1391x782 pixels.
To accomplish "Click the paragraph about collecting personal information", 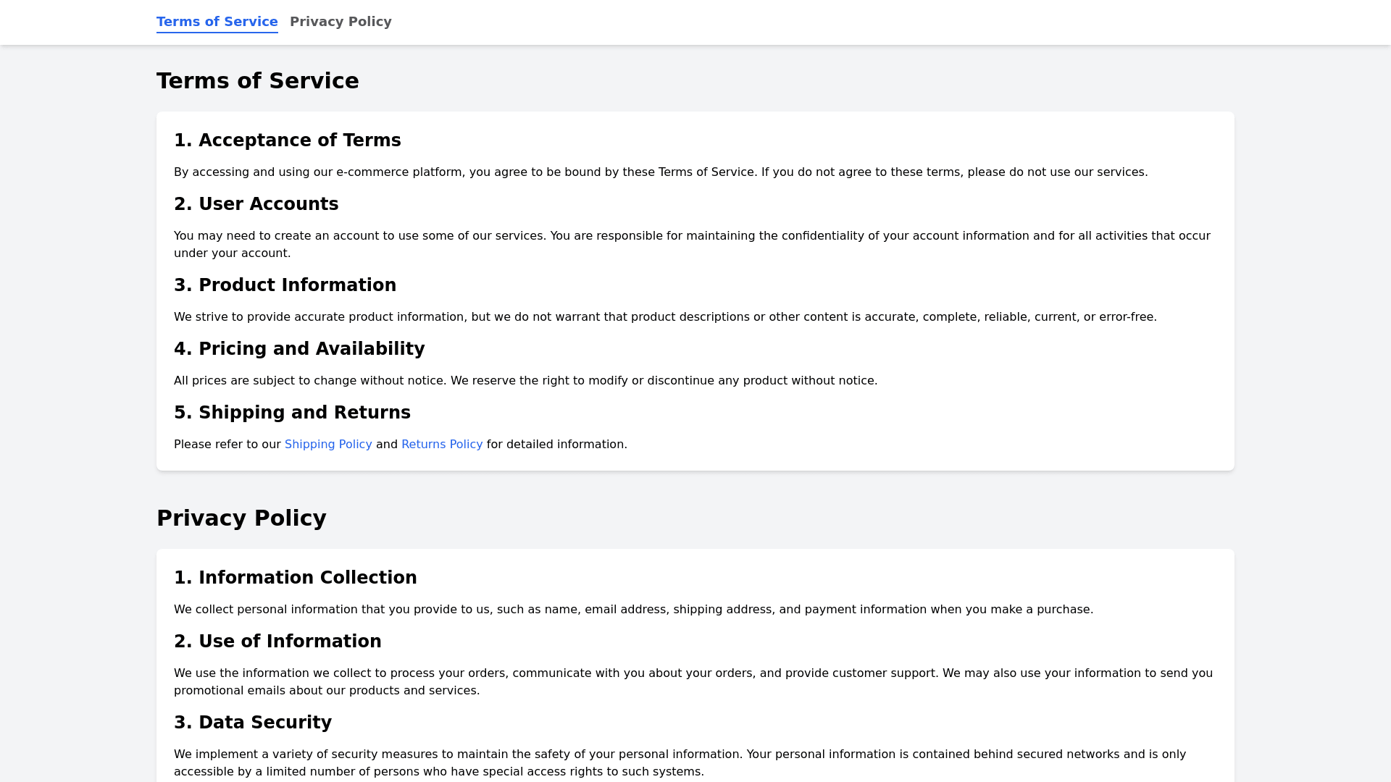I will (x=633, y=610).
